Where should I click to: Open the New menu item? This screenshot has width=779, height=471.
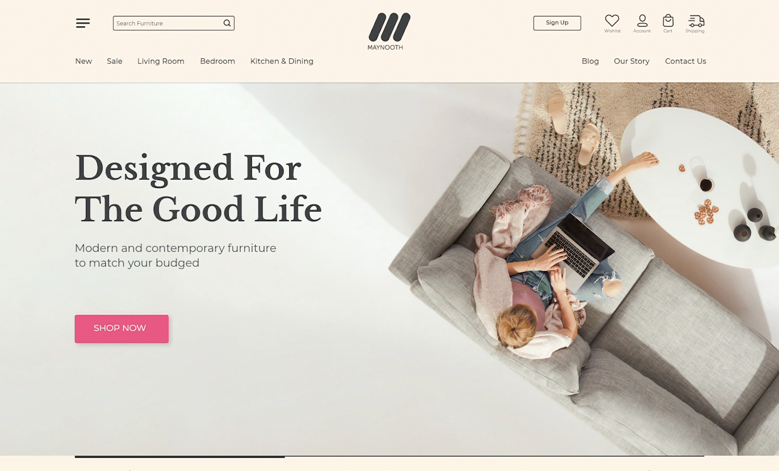click(84, 61)
